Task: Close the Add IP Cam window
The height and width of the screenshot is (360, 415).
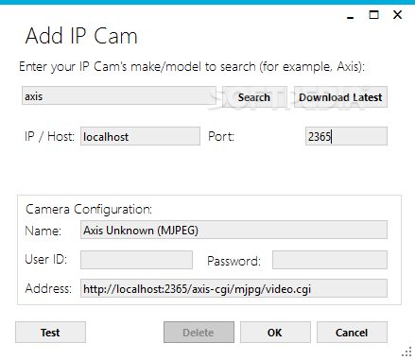Action: click(398, 14)
